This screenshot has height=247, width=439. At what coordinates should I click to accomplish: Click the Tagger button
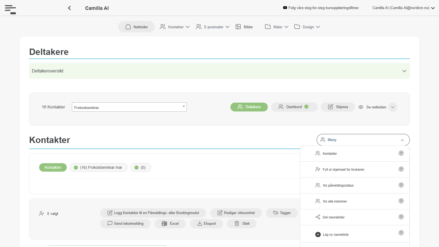click(x=282, y=213)
